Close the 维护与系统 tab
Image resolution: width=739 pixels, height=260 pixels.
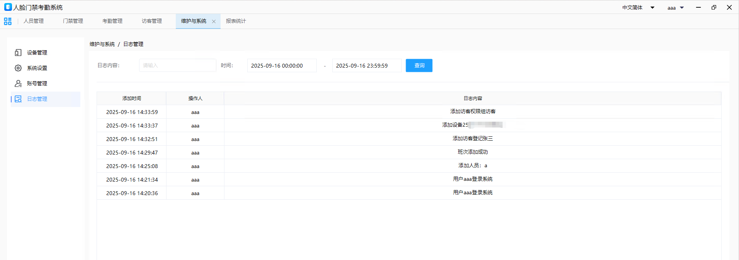(214, 22)
